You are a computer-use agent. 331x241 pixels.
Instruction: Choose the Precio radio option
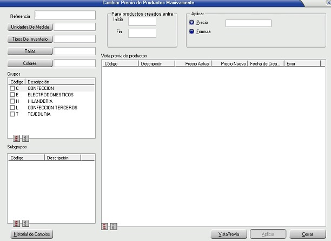tap(192, 23)
